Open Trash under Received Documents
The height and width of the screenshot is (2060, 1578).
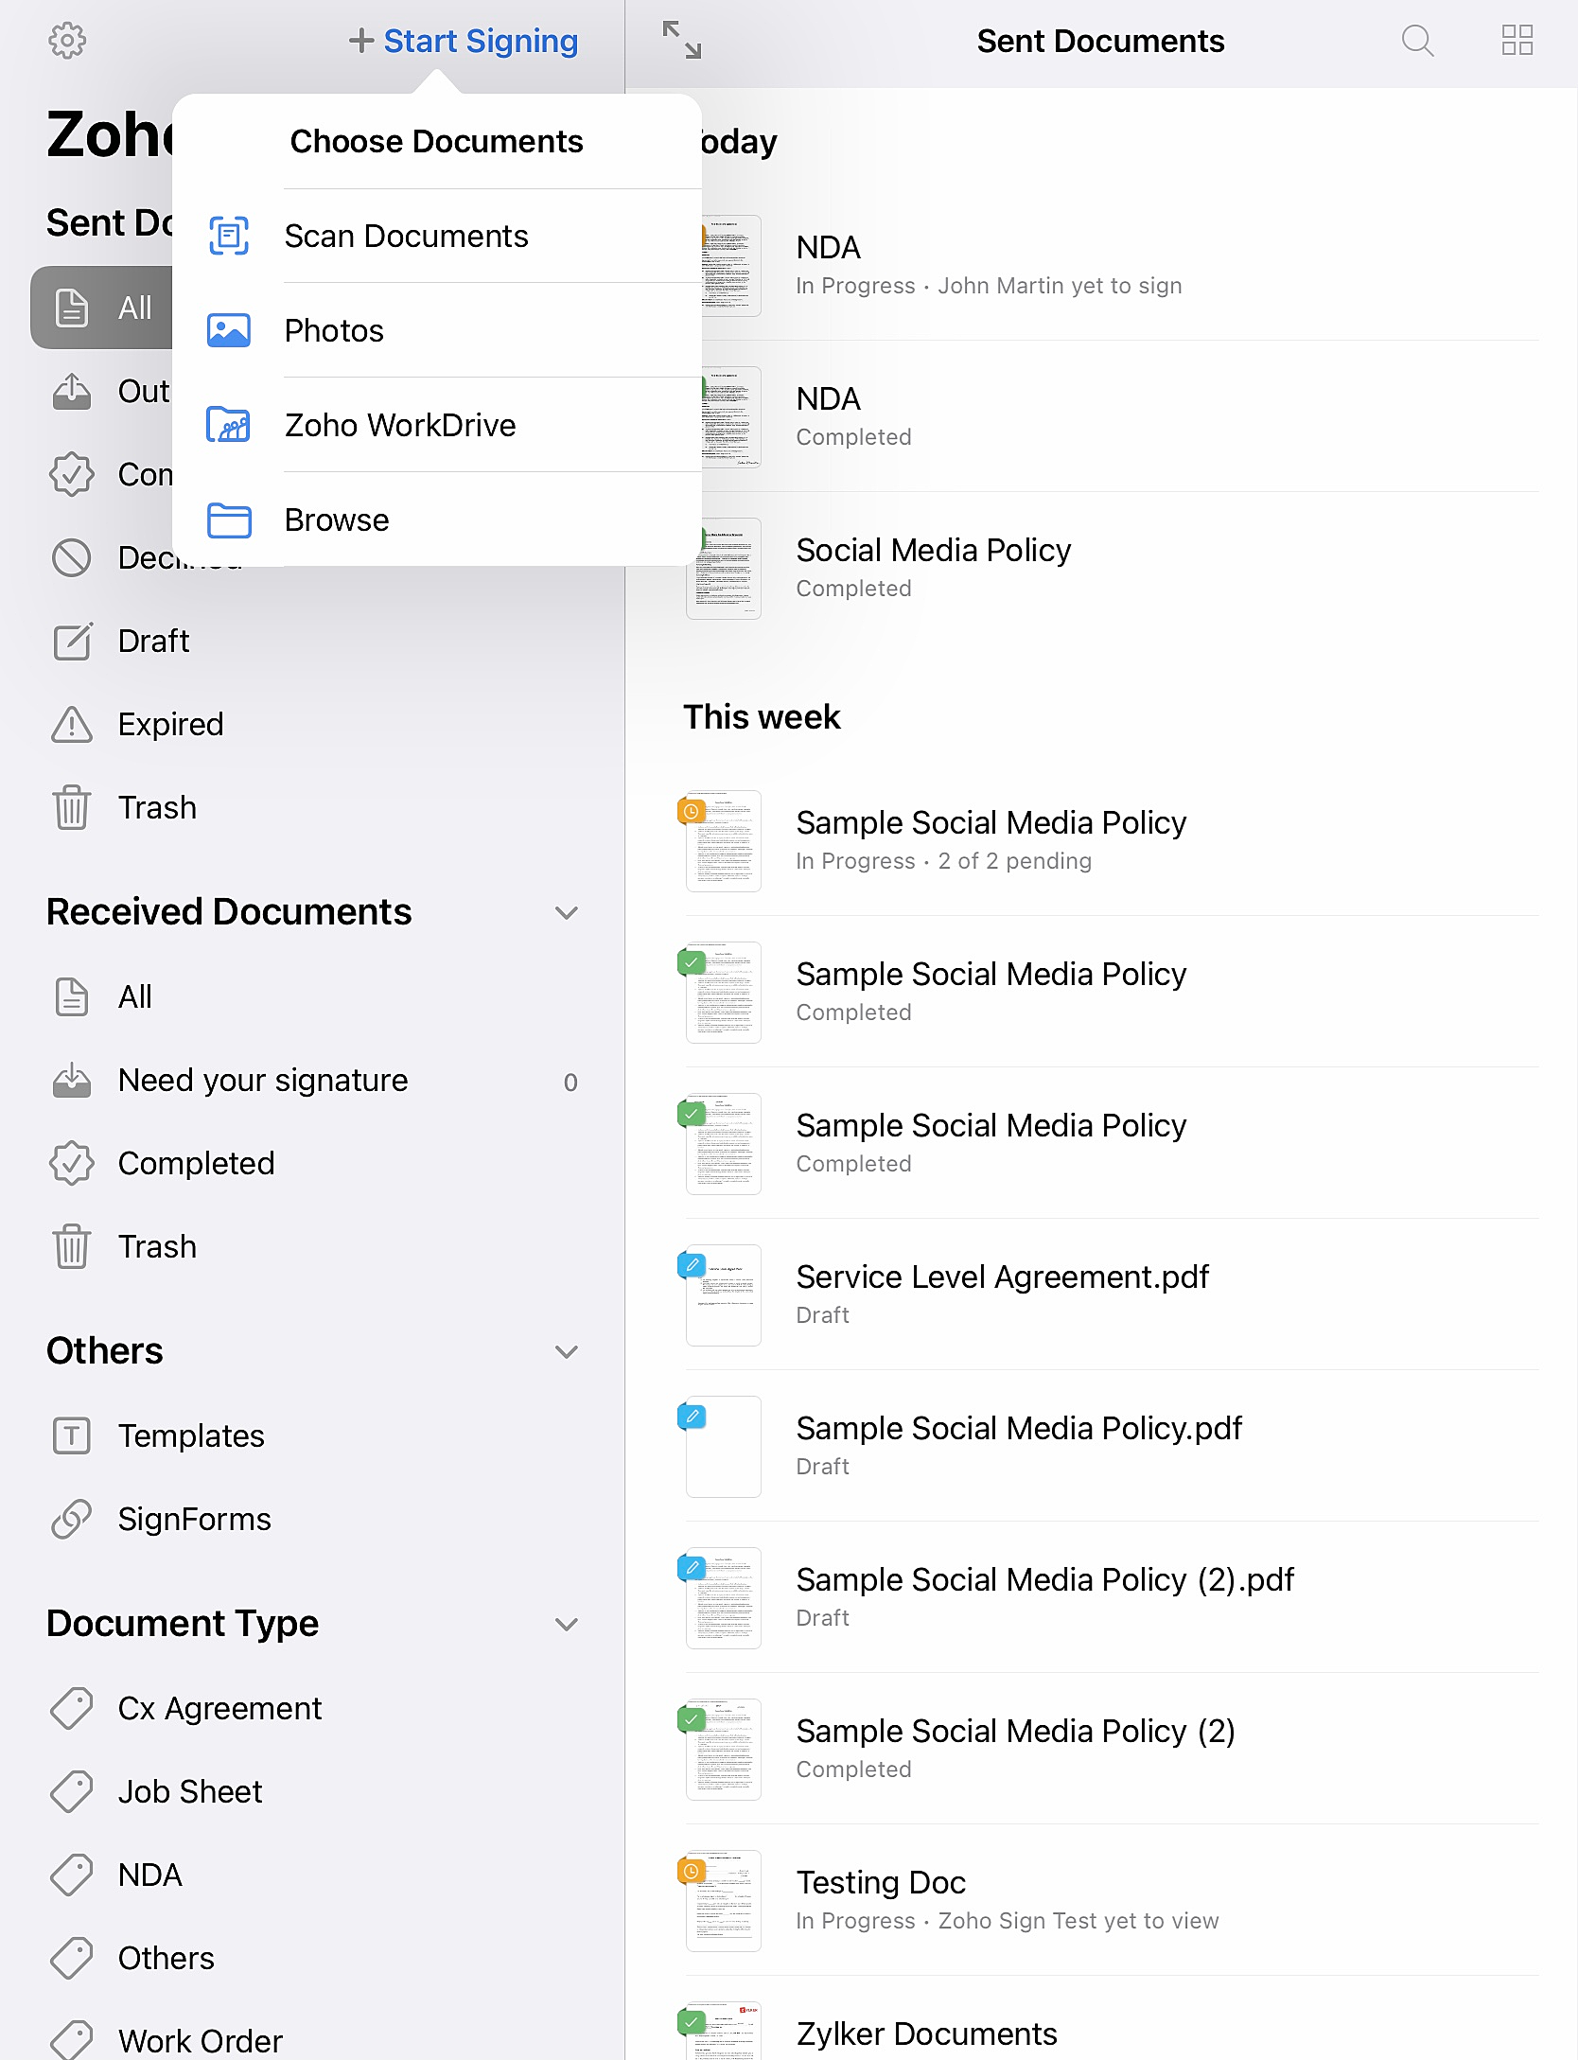pyautogui.click(x=312, y=1246)
